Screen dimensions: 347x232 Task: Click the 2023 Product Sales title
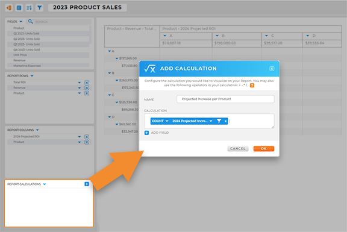(87, 7)
